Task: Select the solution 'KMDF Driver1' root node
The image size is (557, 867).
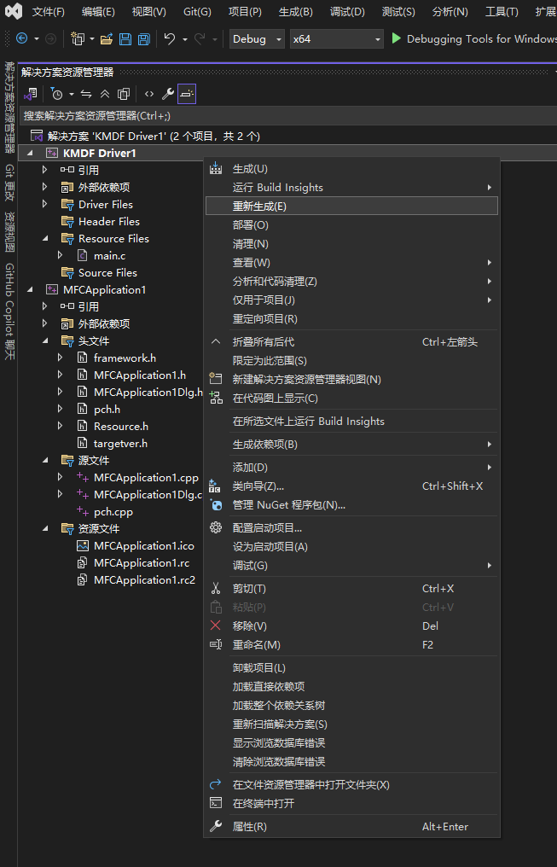Action: [154, 136]
